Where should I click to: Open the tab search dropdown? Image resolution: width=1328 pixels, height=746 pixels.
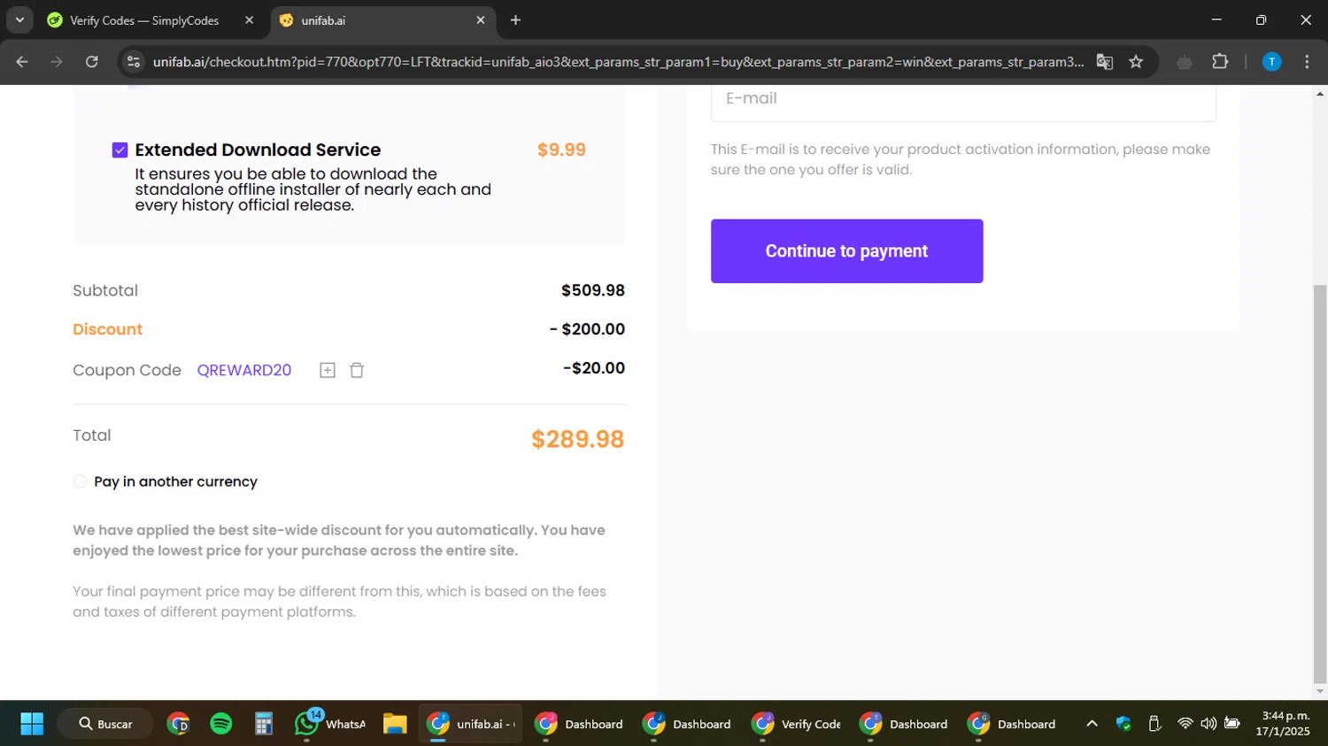tap(19, 19)
